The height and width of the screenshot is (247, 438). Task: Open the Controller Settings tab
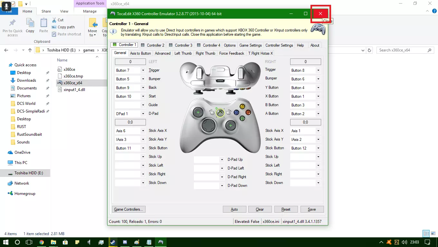tap(279, 45)
